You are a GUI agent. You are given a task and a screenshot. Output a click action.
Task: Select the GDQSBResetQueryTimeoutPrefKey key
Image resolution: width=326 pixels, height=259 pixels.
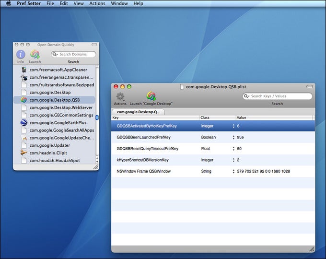(x=147, y=149)
